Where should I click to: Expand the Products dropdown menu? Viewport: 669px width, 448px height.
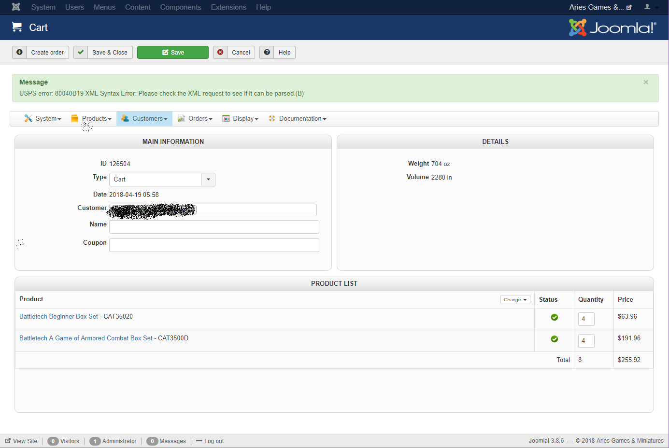pyautogui.click(x=91, y=118)
